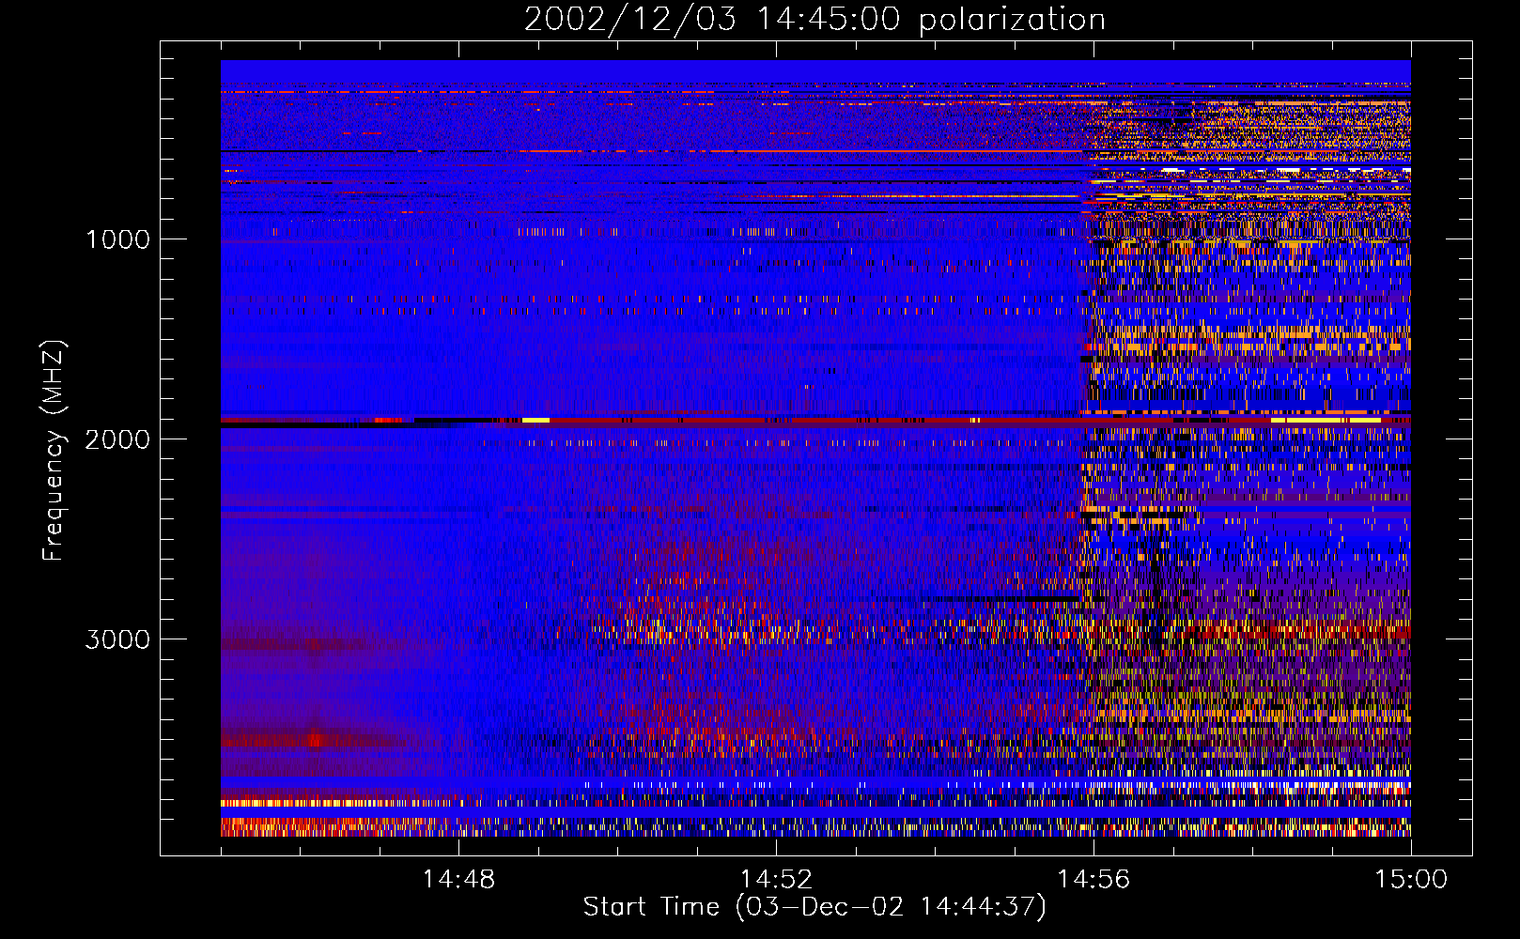The width and height of the screenshot is (1520, 939).
Task: Click the 14:52 time tick label
Action: tap(776, 880)
